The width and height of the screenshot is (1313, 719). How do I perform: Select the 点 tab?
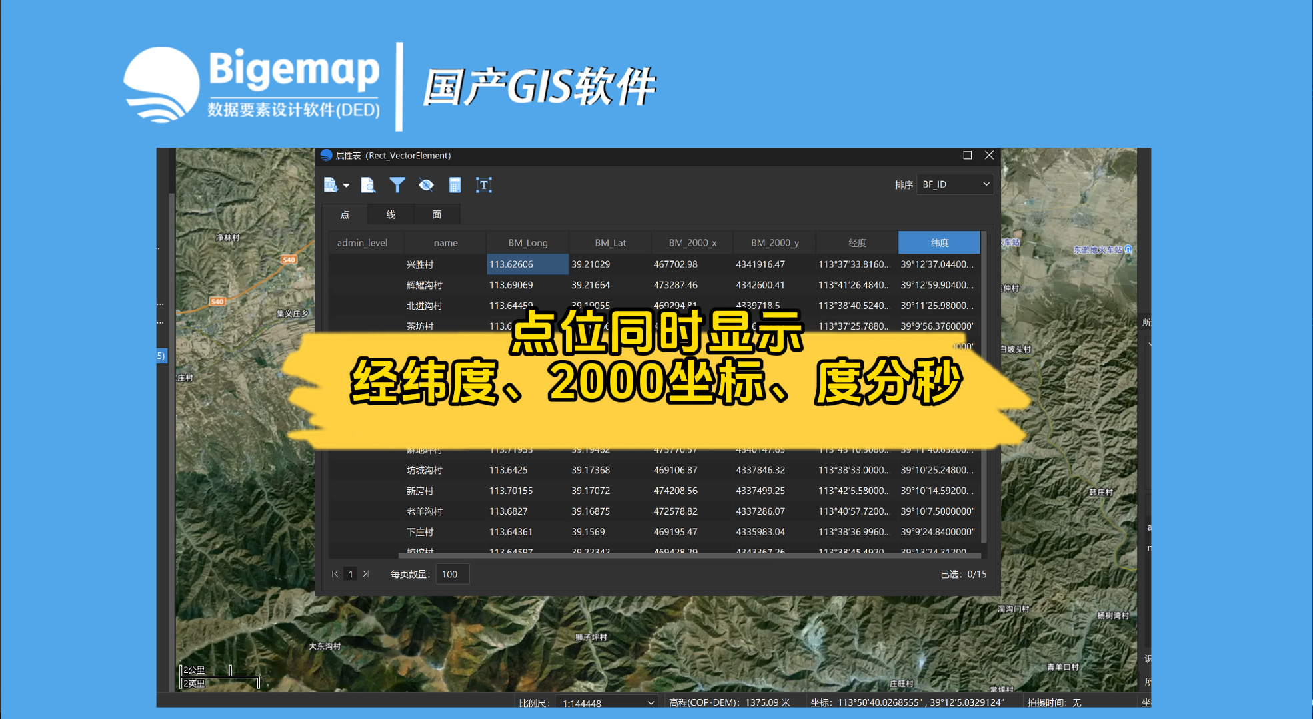pos(345,214)
